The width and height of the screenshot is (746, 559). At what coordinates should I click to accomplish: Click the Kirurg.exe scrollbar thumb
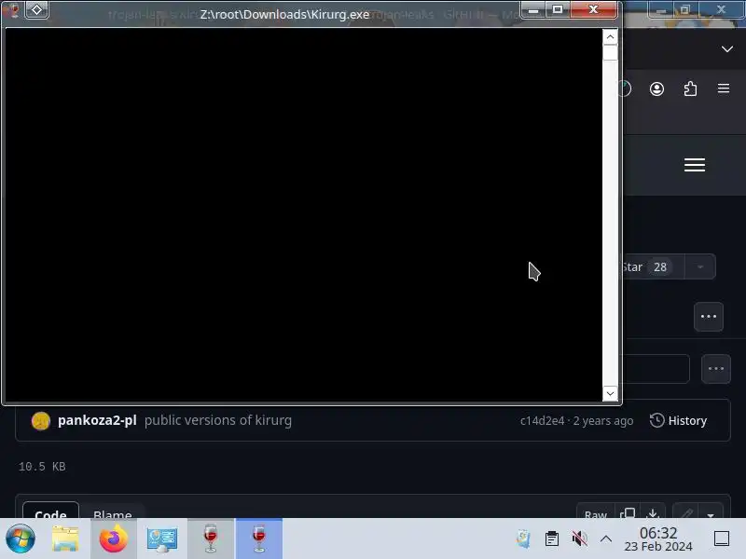pyautogui.click(x=610, y=52)
